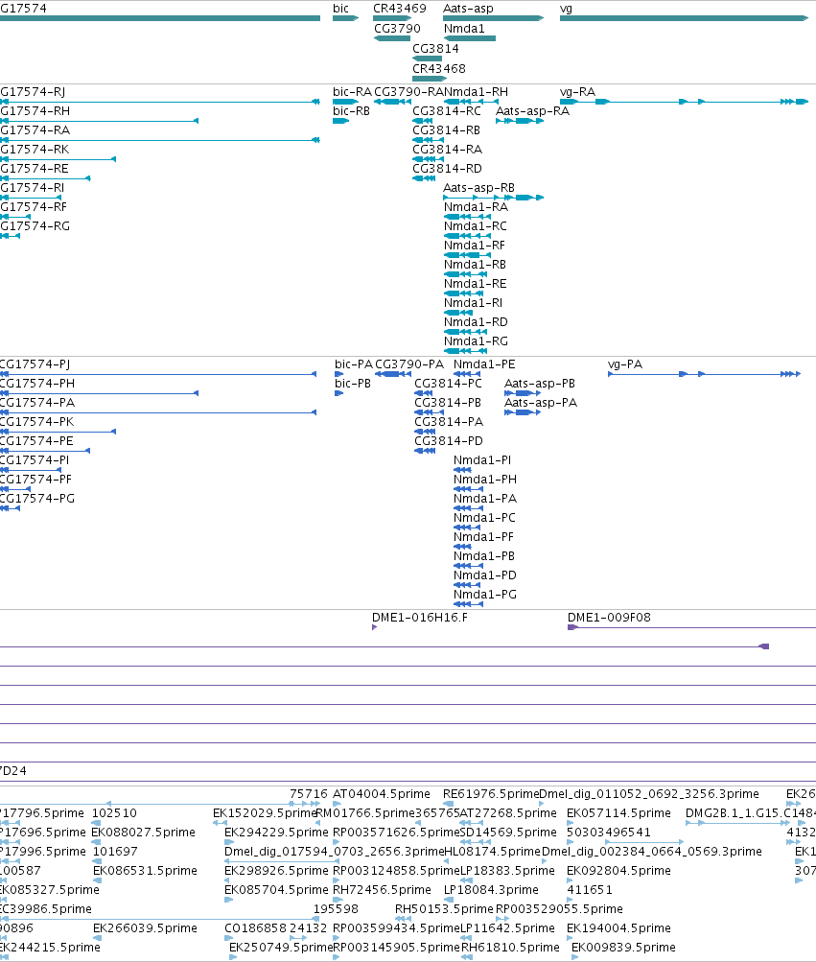Open the Aats-asp-RA transcript label
Screen dimensions: 816x962
pyautogui.click(x=532, y=111)
